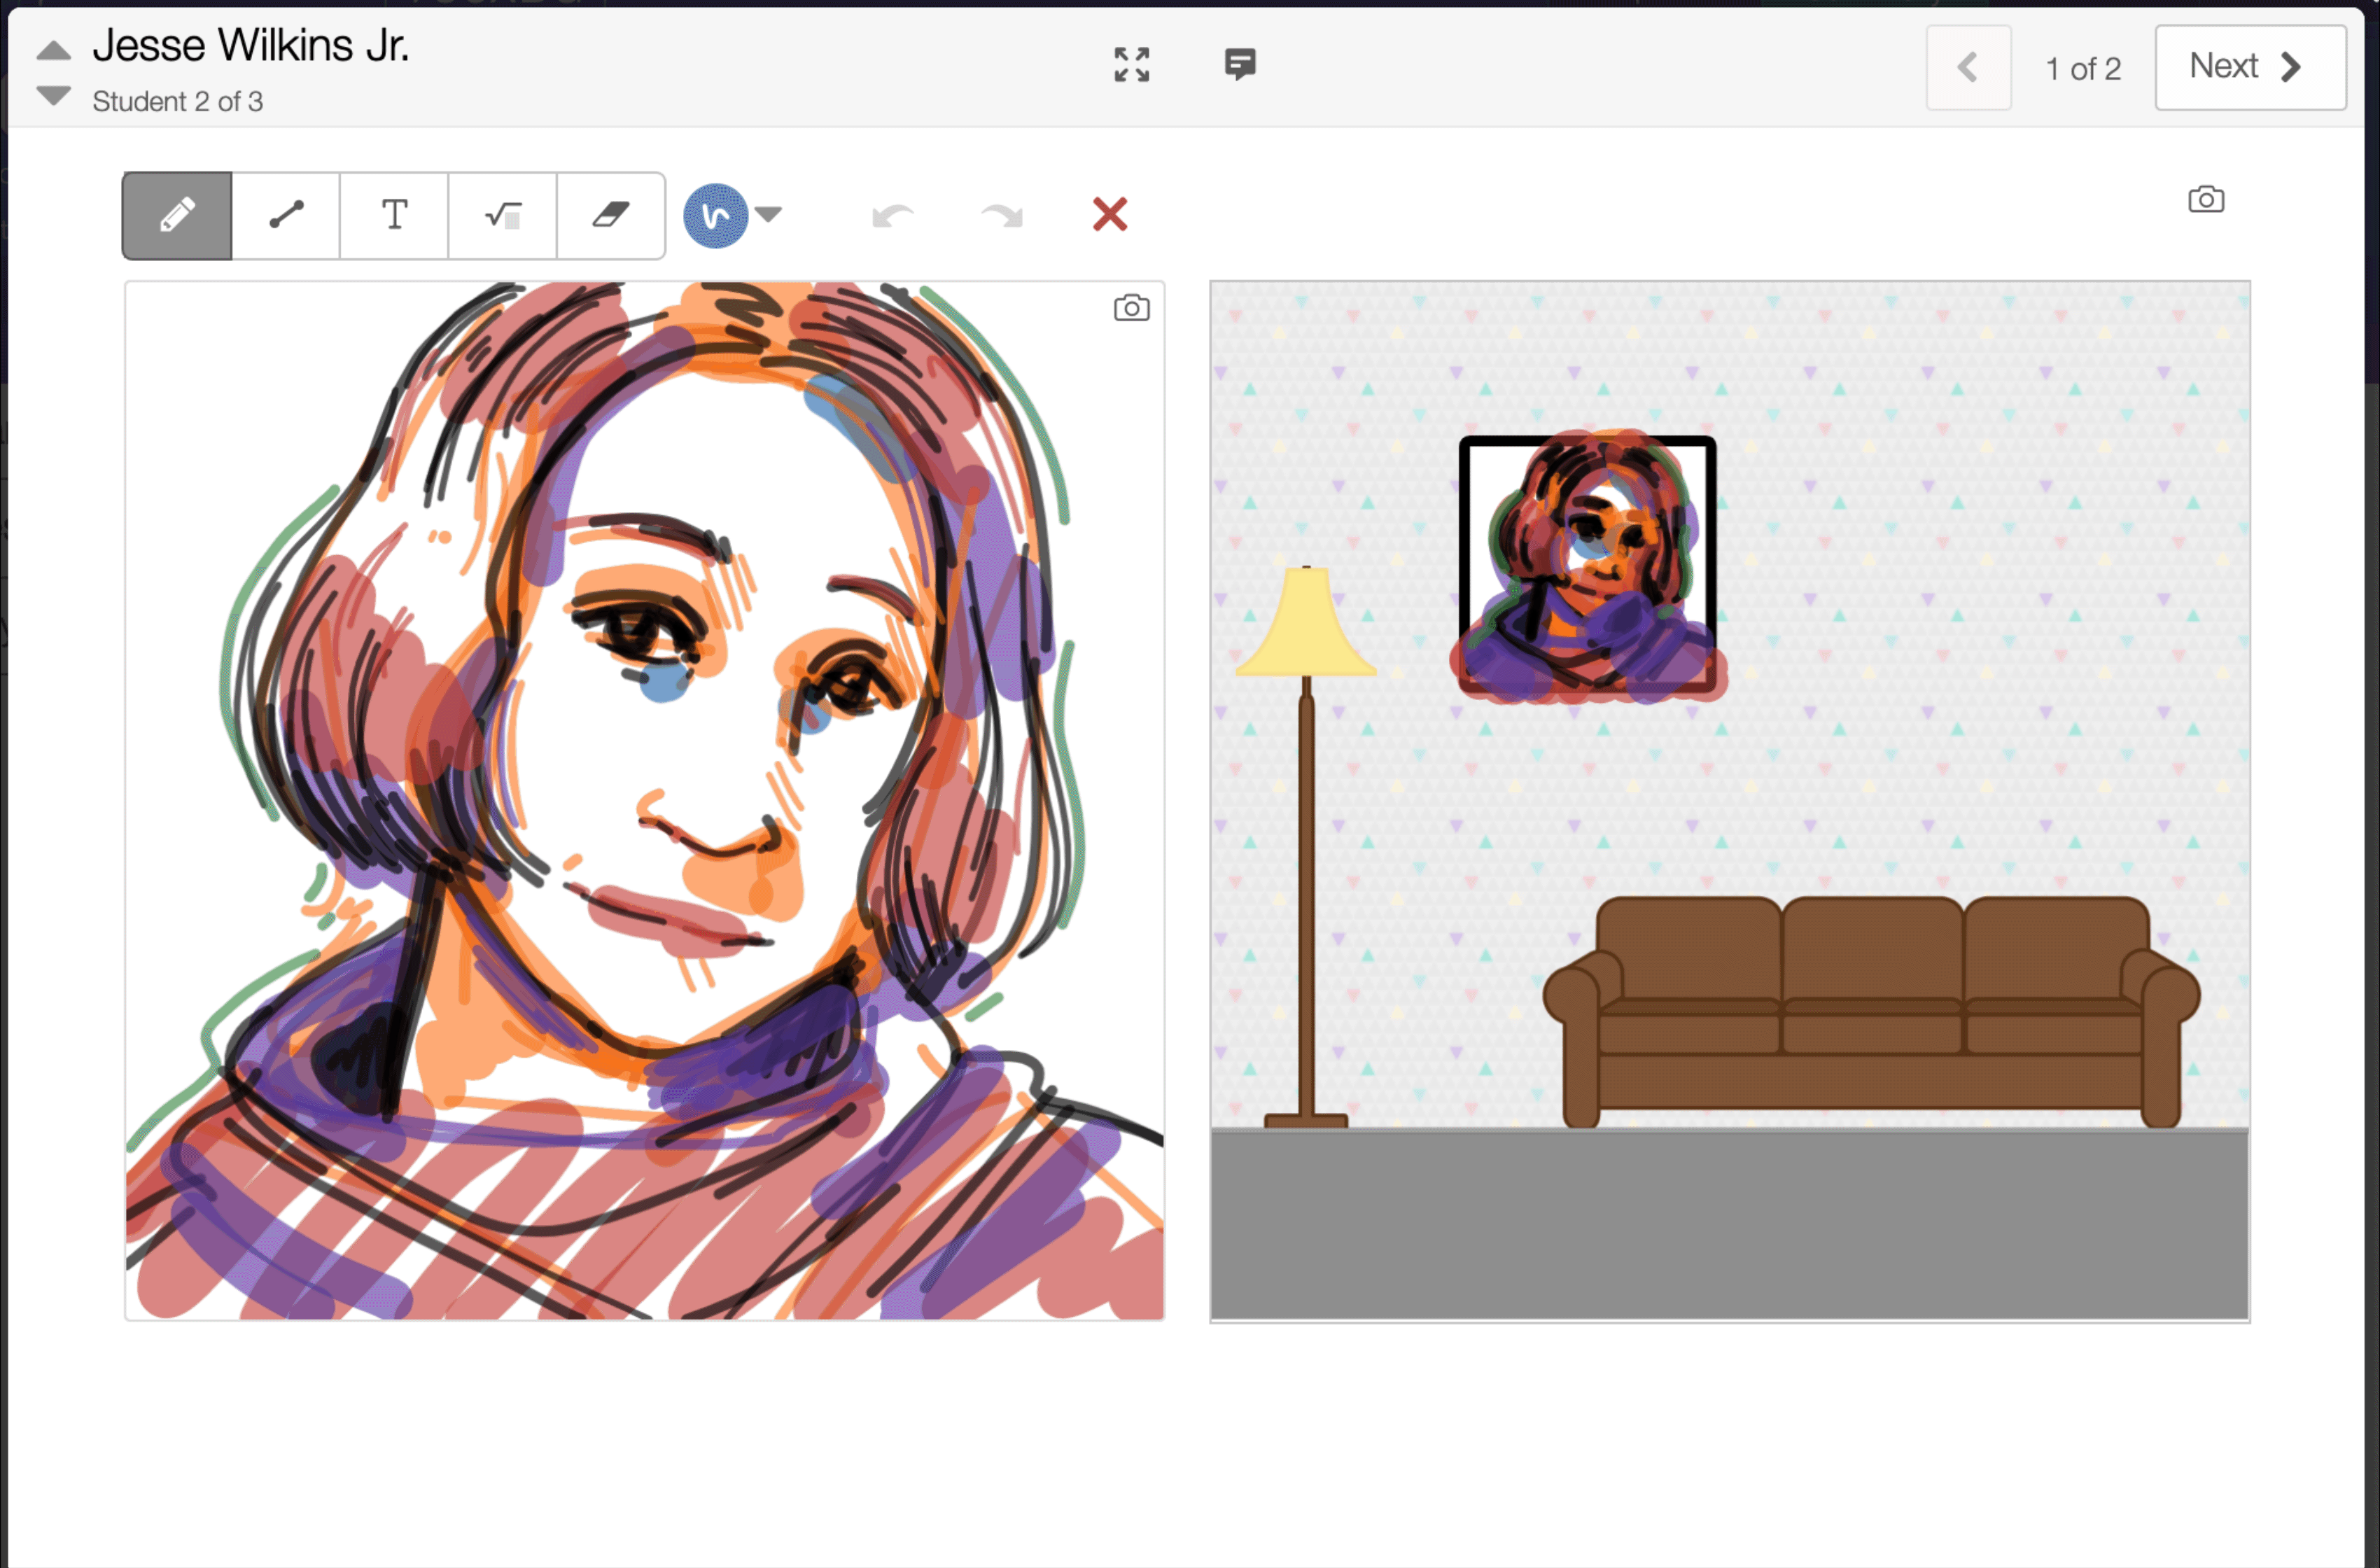Select the text tool
2380x1568 pixels.
pos(394,215)
